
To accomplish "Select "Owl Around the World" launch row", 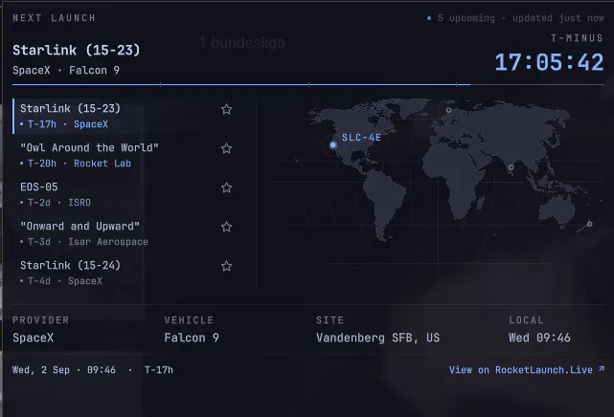I will pos(126,155).
